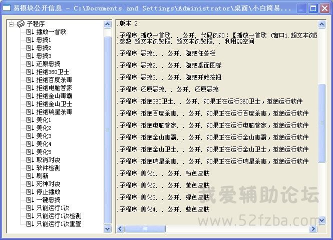Select 拒绝金山卫士 in the tree
333x240 pixels.
tap(54, 104)
